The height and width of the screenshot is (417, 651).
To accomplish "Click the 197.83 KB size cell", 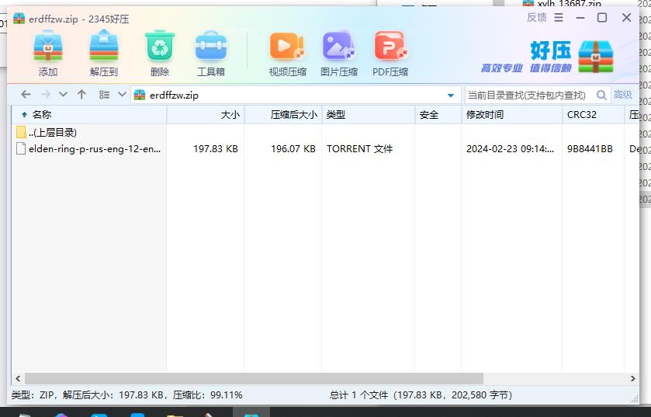I will 216,148.
